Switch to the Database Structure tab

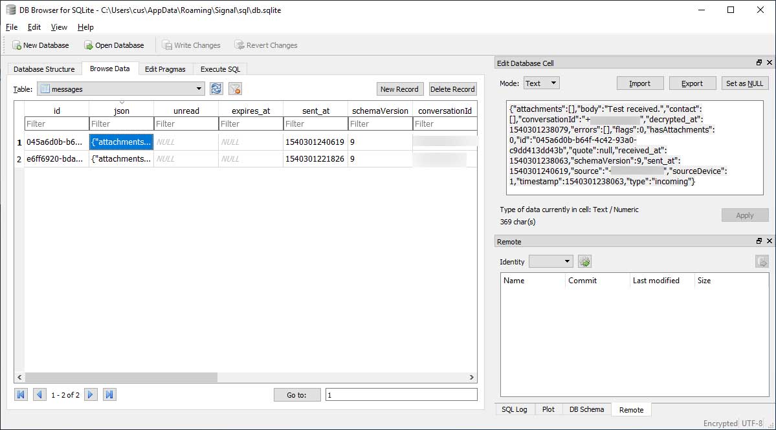tap(44, 69)
